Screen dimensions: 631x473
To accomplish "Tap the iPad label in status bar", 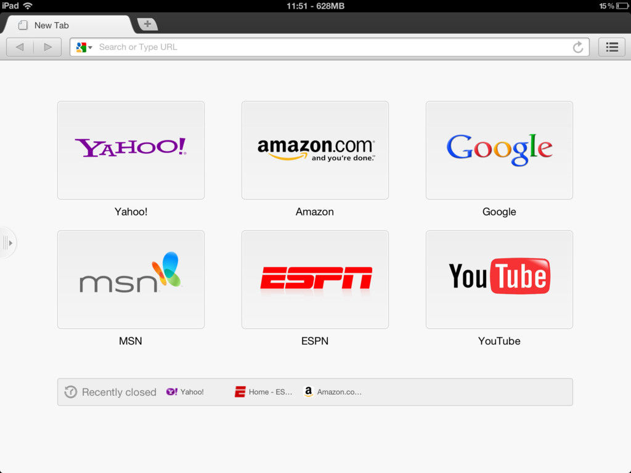I will click(10, 6).
